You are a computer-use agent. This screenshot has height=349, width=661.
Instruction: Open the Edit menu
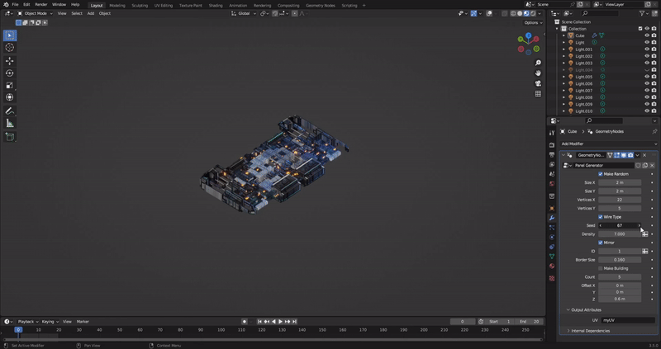click(x=26, y=5)
